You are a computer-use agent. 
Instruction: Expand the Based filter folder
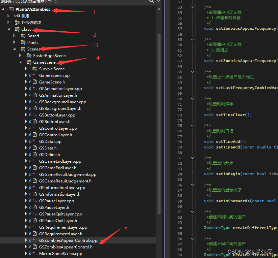coord(14,36)
